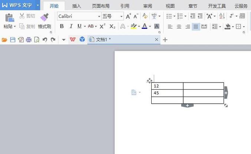Toggle distributed alignment
The width and height of the screenshot is (251, 154).
[x=204, y=26]
